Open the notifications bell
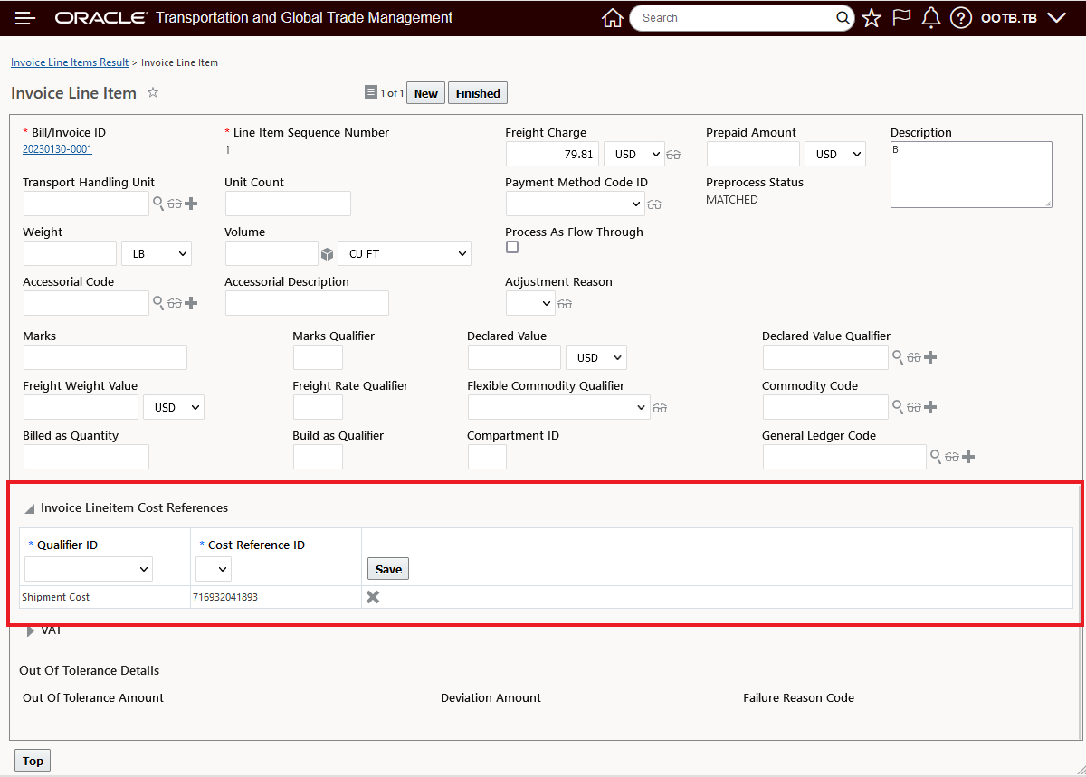The image size is (1086, 777). click(x=931, y=18)
